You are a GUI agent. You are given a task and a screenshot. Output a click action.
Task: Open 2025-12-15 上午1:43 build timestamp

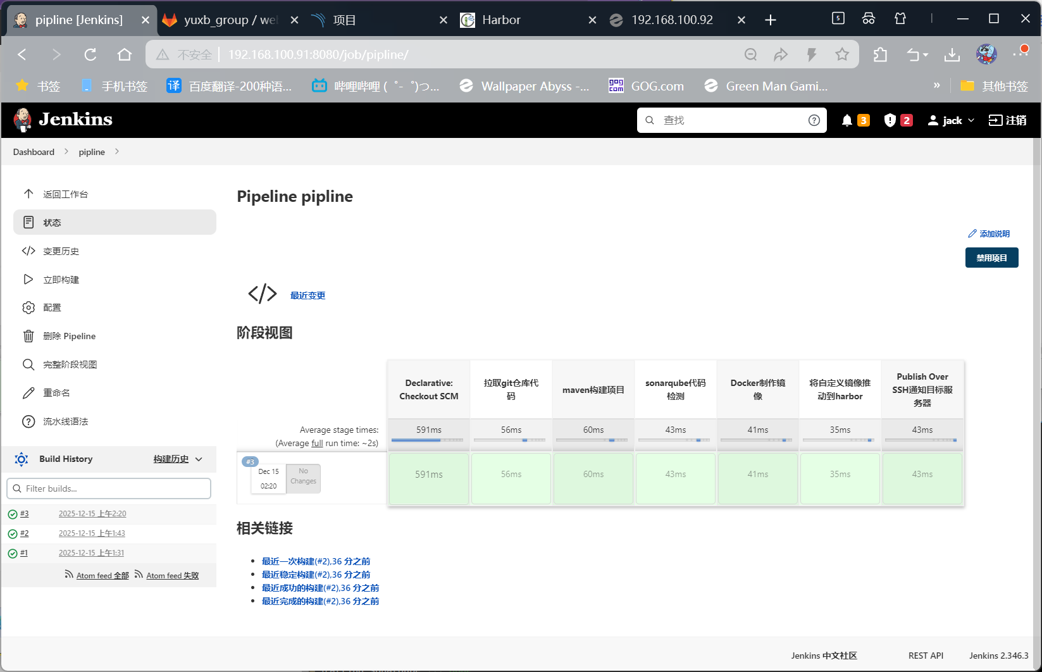pos(92,533)
